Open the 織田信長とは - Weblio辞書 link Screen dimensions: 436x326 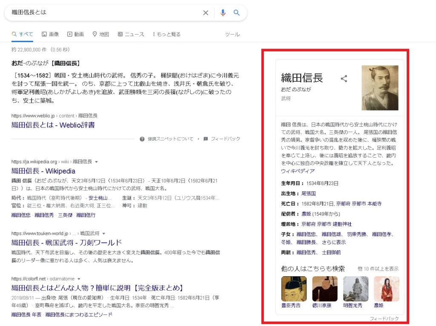tap(53, 125)
